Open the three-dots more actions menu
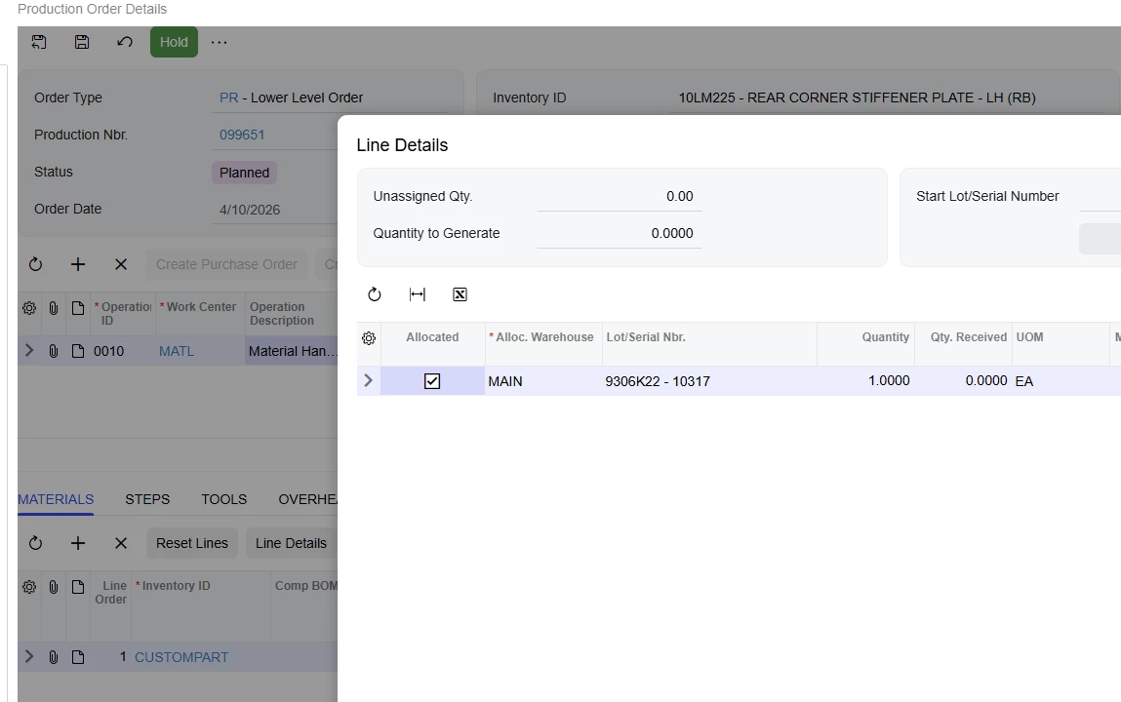 pyautogui.click(x=219, y=42)
